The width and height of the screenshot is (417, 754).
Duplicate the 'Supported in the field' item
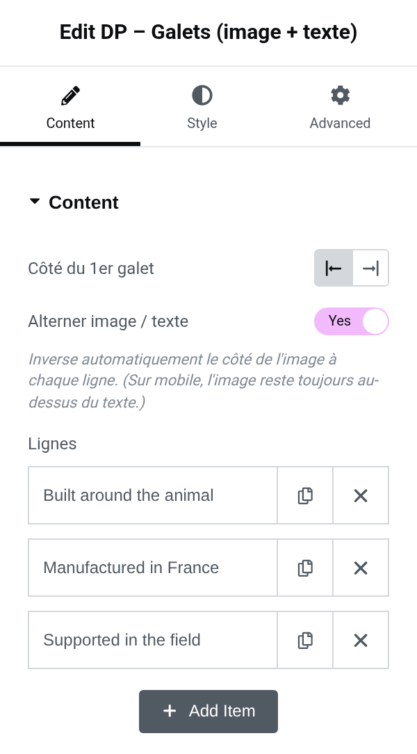click(x=305, y=640)
